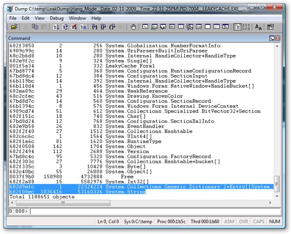The height and width of the screenshot is (234, 291).
Task: Click in the 0:000> command input field
Action: pos(155,211)
